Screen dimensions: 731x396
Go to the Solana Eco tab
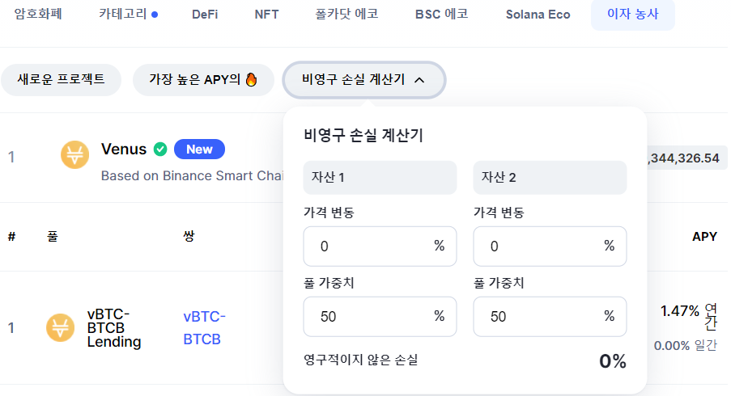pyautogui.click(x=538, y=15)
